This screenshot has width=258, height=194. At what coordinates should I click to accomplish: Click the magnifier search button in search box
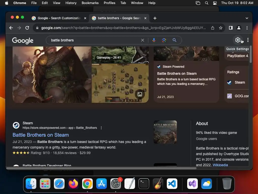(x=174, y=40)
